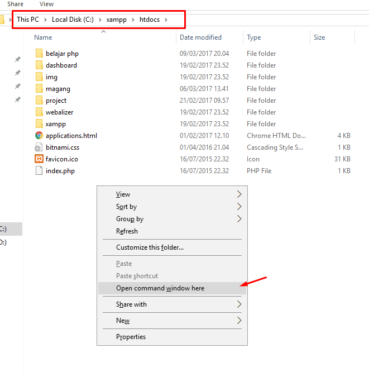Sort by the Size column header

(x=319, y=37)
